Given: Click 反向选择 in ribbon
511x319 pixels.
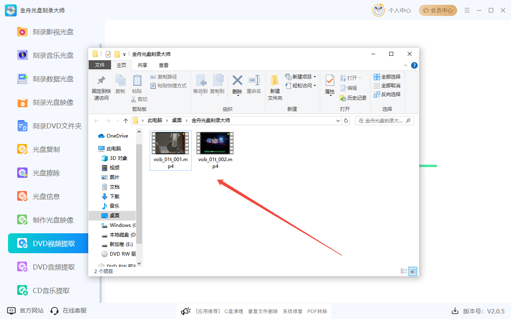Looking at the screenshot, I should [387, 95].
